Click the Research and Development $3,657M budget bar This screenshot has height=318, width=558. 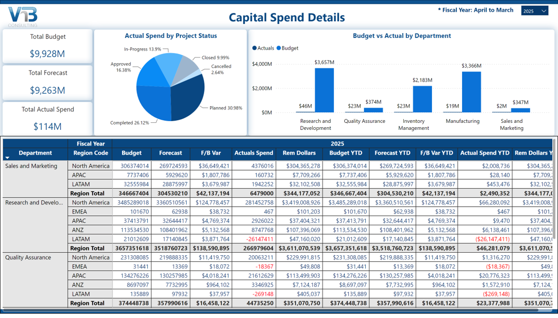324,90
